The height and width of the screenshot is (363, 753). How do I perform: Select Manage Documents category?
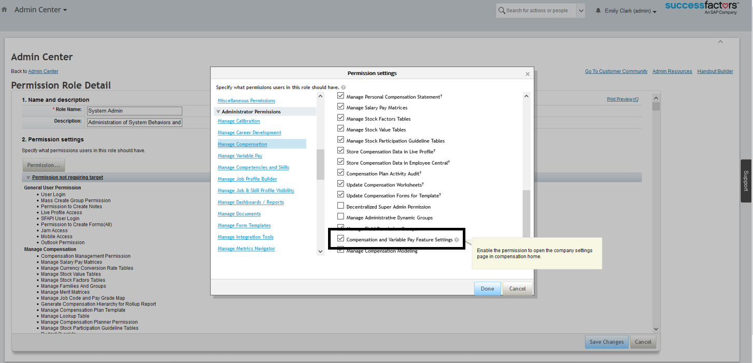point(239,214)
